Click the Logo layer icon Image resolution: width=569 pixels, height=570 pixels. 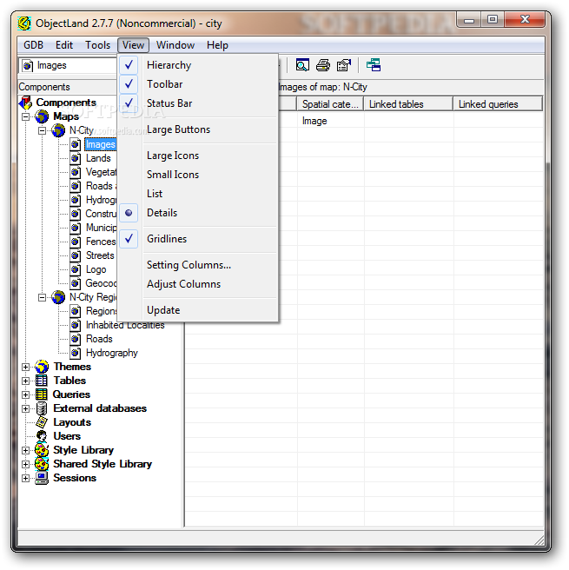[76, 269]
